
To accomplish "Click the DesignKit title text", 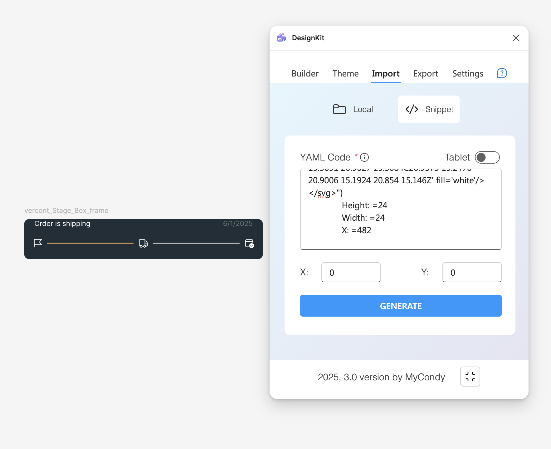I will point(308,38).
